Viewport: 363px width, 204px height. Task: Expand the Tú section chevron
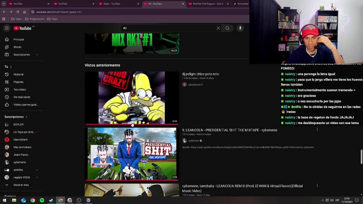point(11,67)
